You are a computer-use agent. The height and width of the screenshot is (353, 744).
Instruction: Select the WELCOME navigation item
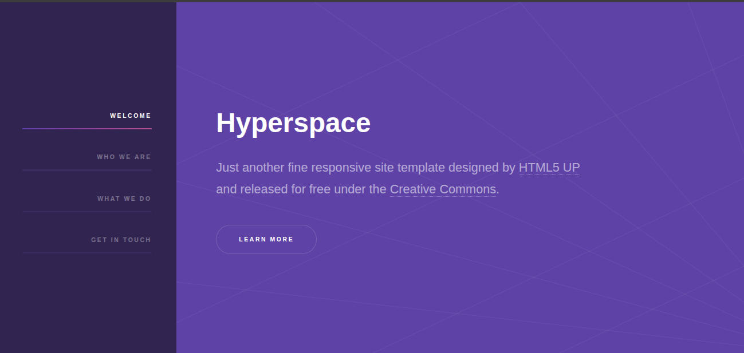[131, 116]
